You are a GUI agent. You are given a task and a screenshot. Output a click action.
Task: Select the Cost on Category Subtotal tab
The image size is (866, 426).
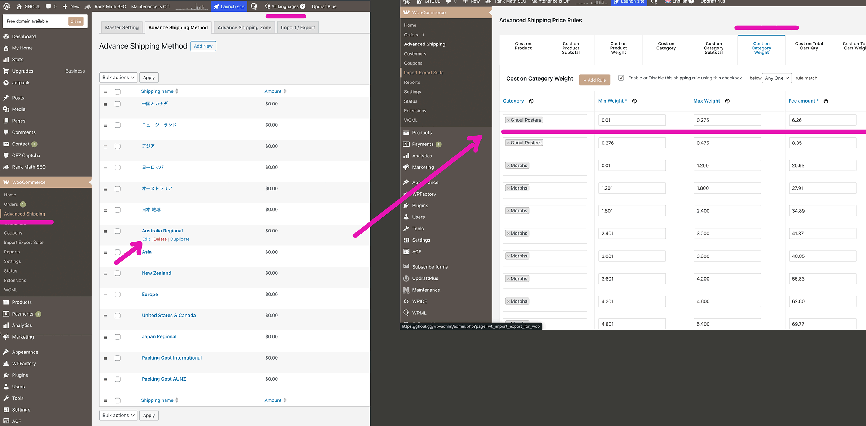tap(713, 48)
